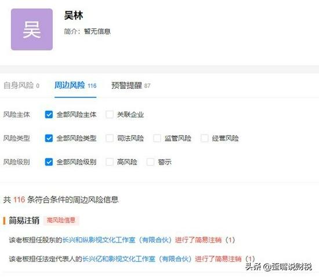Image resolution: width=319 pixels, height=278 pixels.
Task: Uncheck the 全部风险类型 checkbox
Action: (x=49, y=138)
